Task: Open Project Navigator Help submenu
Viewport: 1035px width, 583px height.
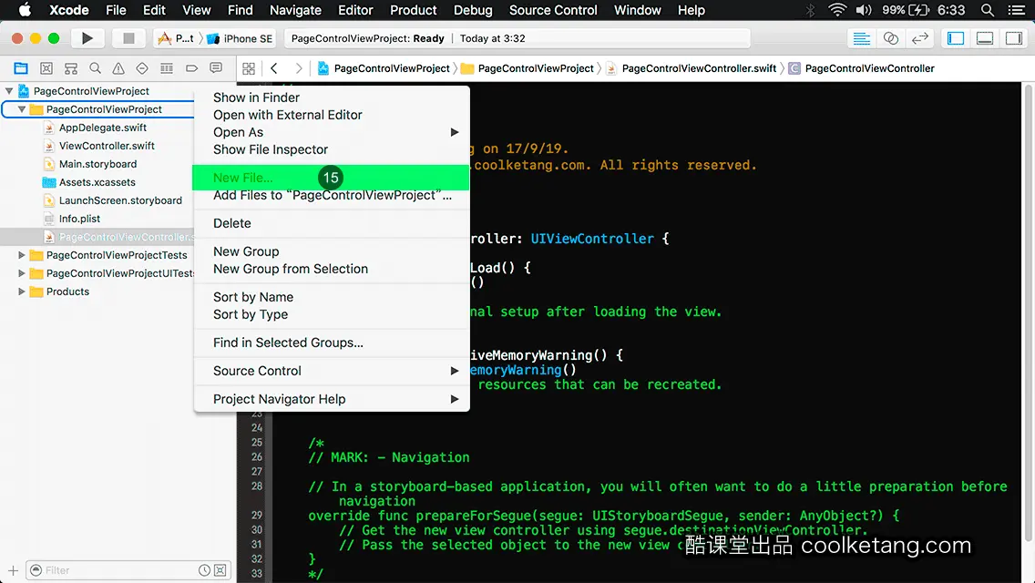Action: pyautogui.click(x=332, y=399)
